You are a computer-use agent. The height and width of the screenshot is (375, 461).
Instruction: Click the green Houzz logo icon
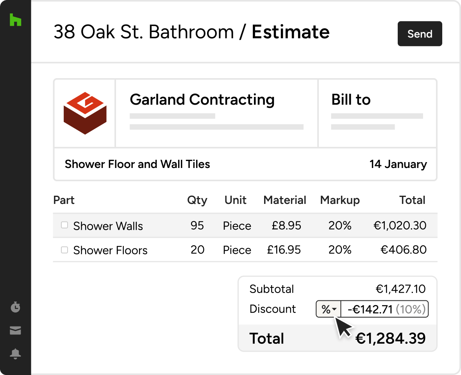15,20
